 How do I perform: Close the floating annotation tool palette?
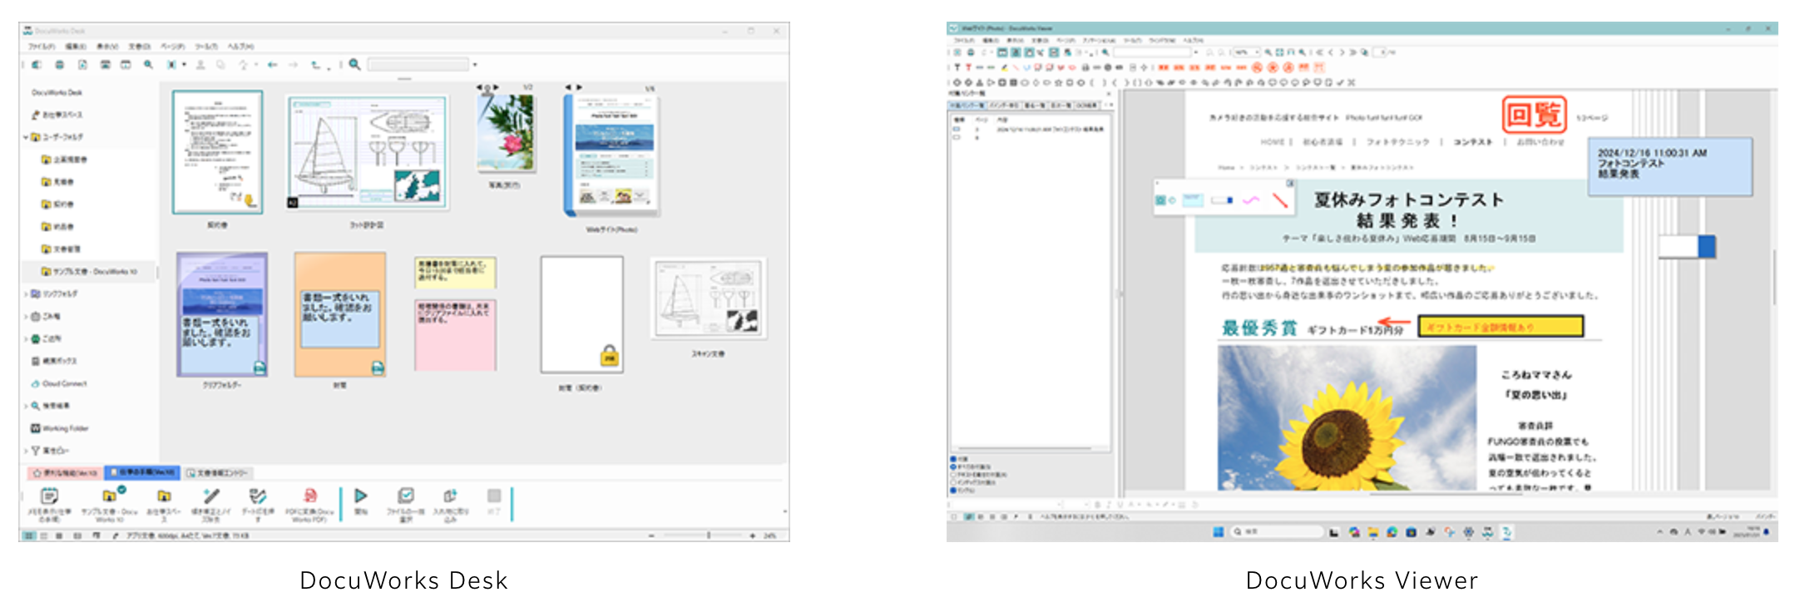click(x=1290, y=183)
